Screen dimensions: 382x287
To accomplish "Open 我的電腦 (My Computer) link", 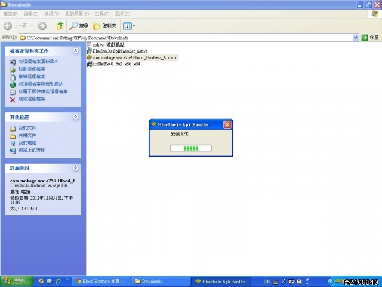I will tap(27, 142).
